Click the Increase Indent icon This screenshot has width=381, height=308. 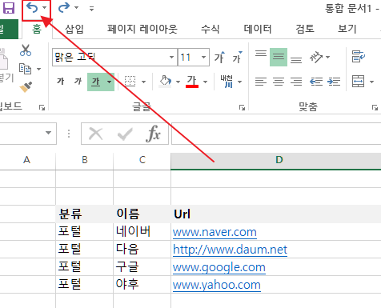[334, 82]
